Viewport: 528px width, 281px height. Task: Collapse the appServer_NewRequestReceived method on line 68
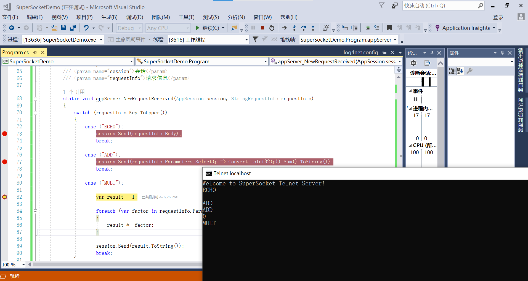click(x=35, y=98)
